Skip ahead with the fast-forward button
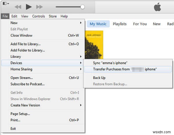Screen dimensions: 174x135 (39, 7)
